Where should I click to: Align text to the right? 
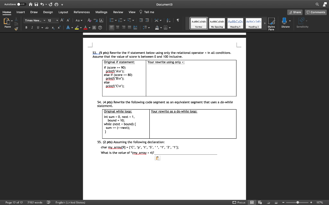click(124, 28)
